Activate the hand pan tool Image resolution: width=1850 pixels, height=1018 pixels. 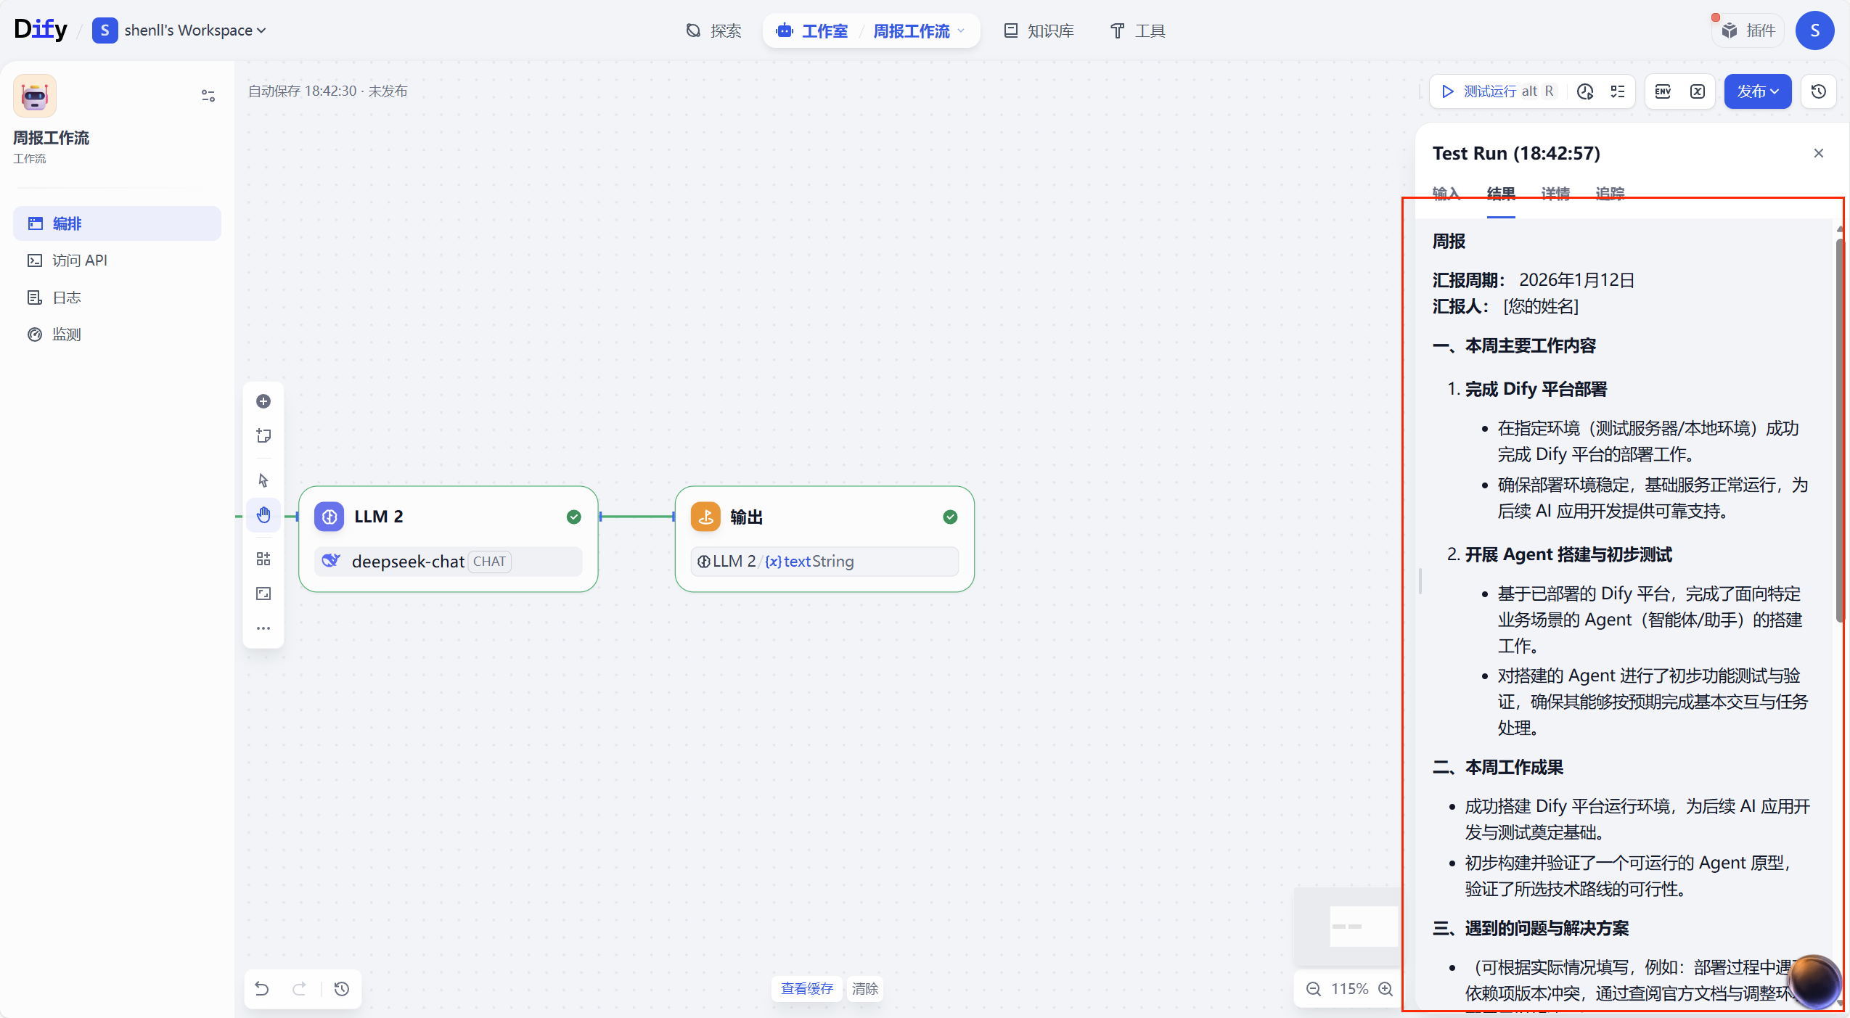[x=263, y=515]
